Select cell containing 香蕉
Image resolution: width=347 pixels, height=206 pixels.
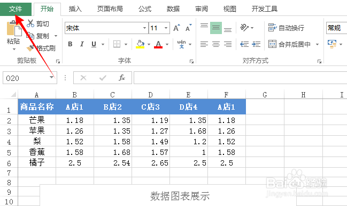tap(37, 152)
